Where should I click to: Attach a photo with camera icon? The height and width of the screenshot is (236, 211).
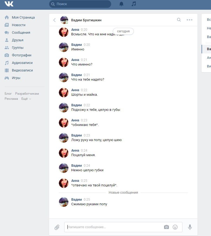(166, 227)
